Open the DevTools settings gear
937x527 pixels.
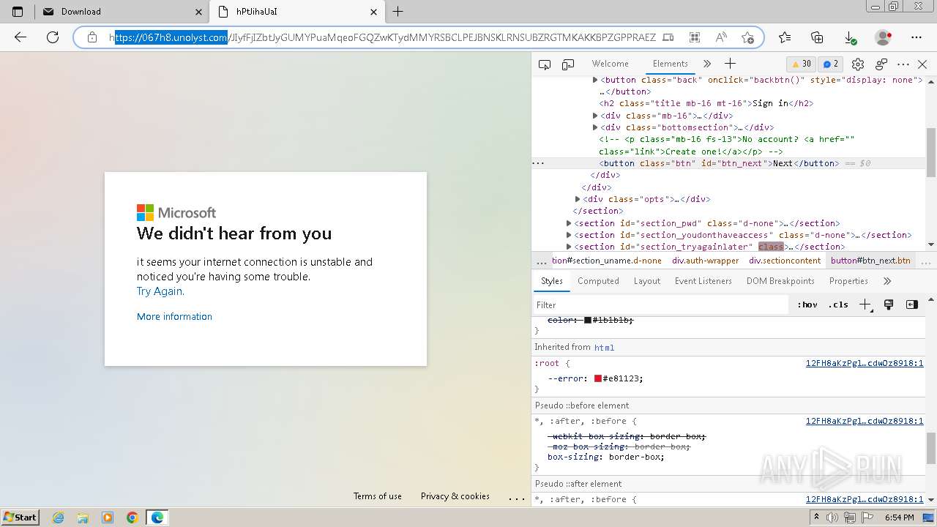tap(858, 64)
